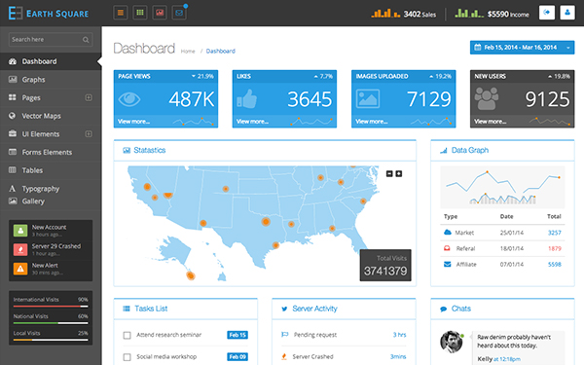Click the 3 hrs Pending request time
584x365 pixels.
(x=399, y=335)
